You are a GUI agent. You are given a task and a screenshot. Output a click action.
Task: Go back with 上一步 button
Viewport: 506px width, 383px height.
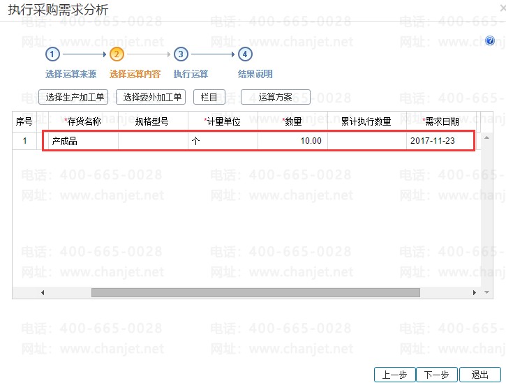point(394,375)
